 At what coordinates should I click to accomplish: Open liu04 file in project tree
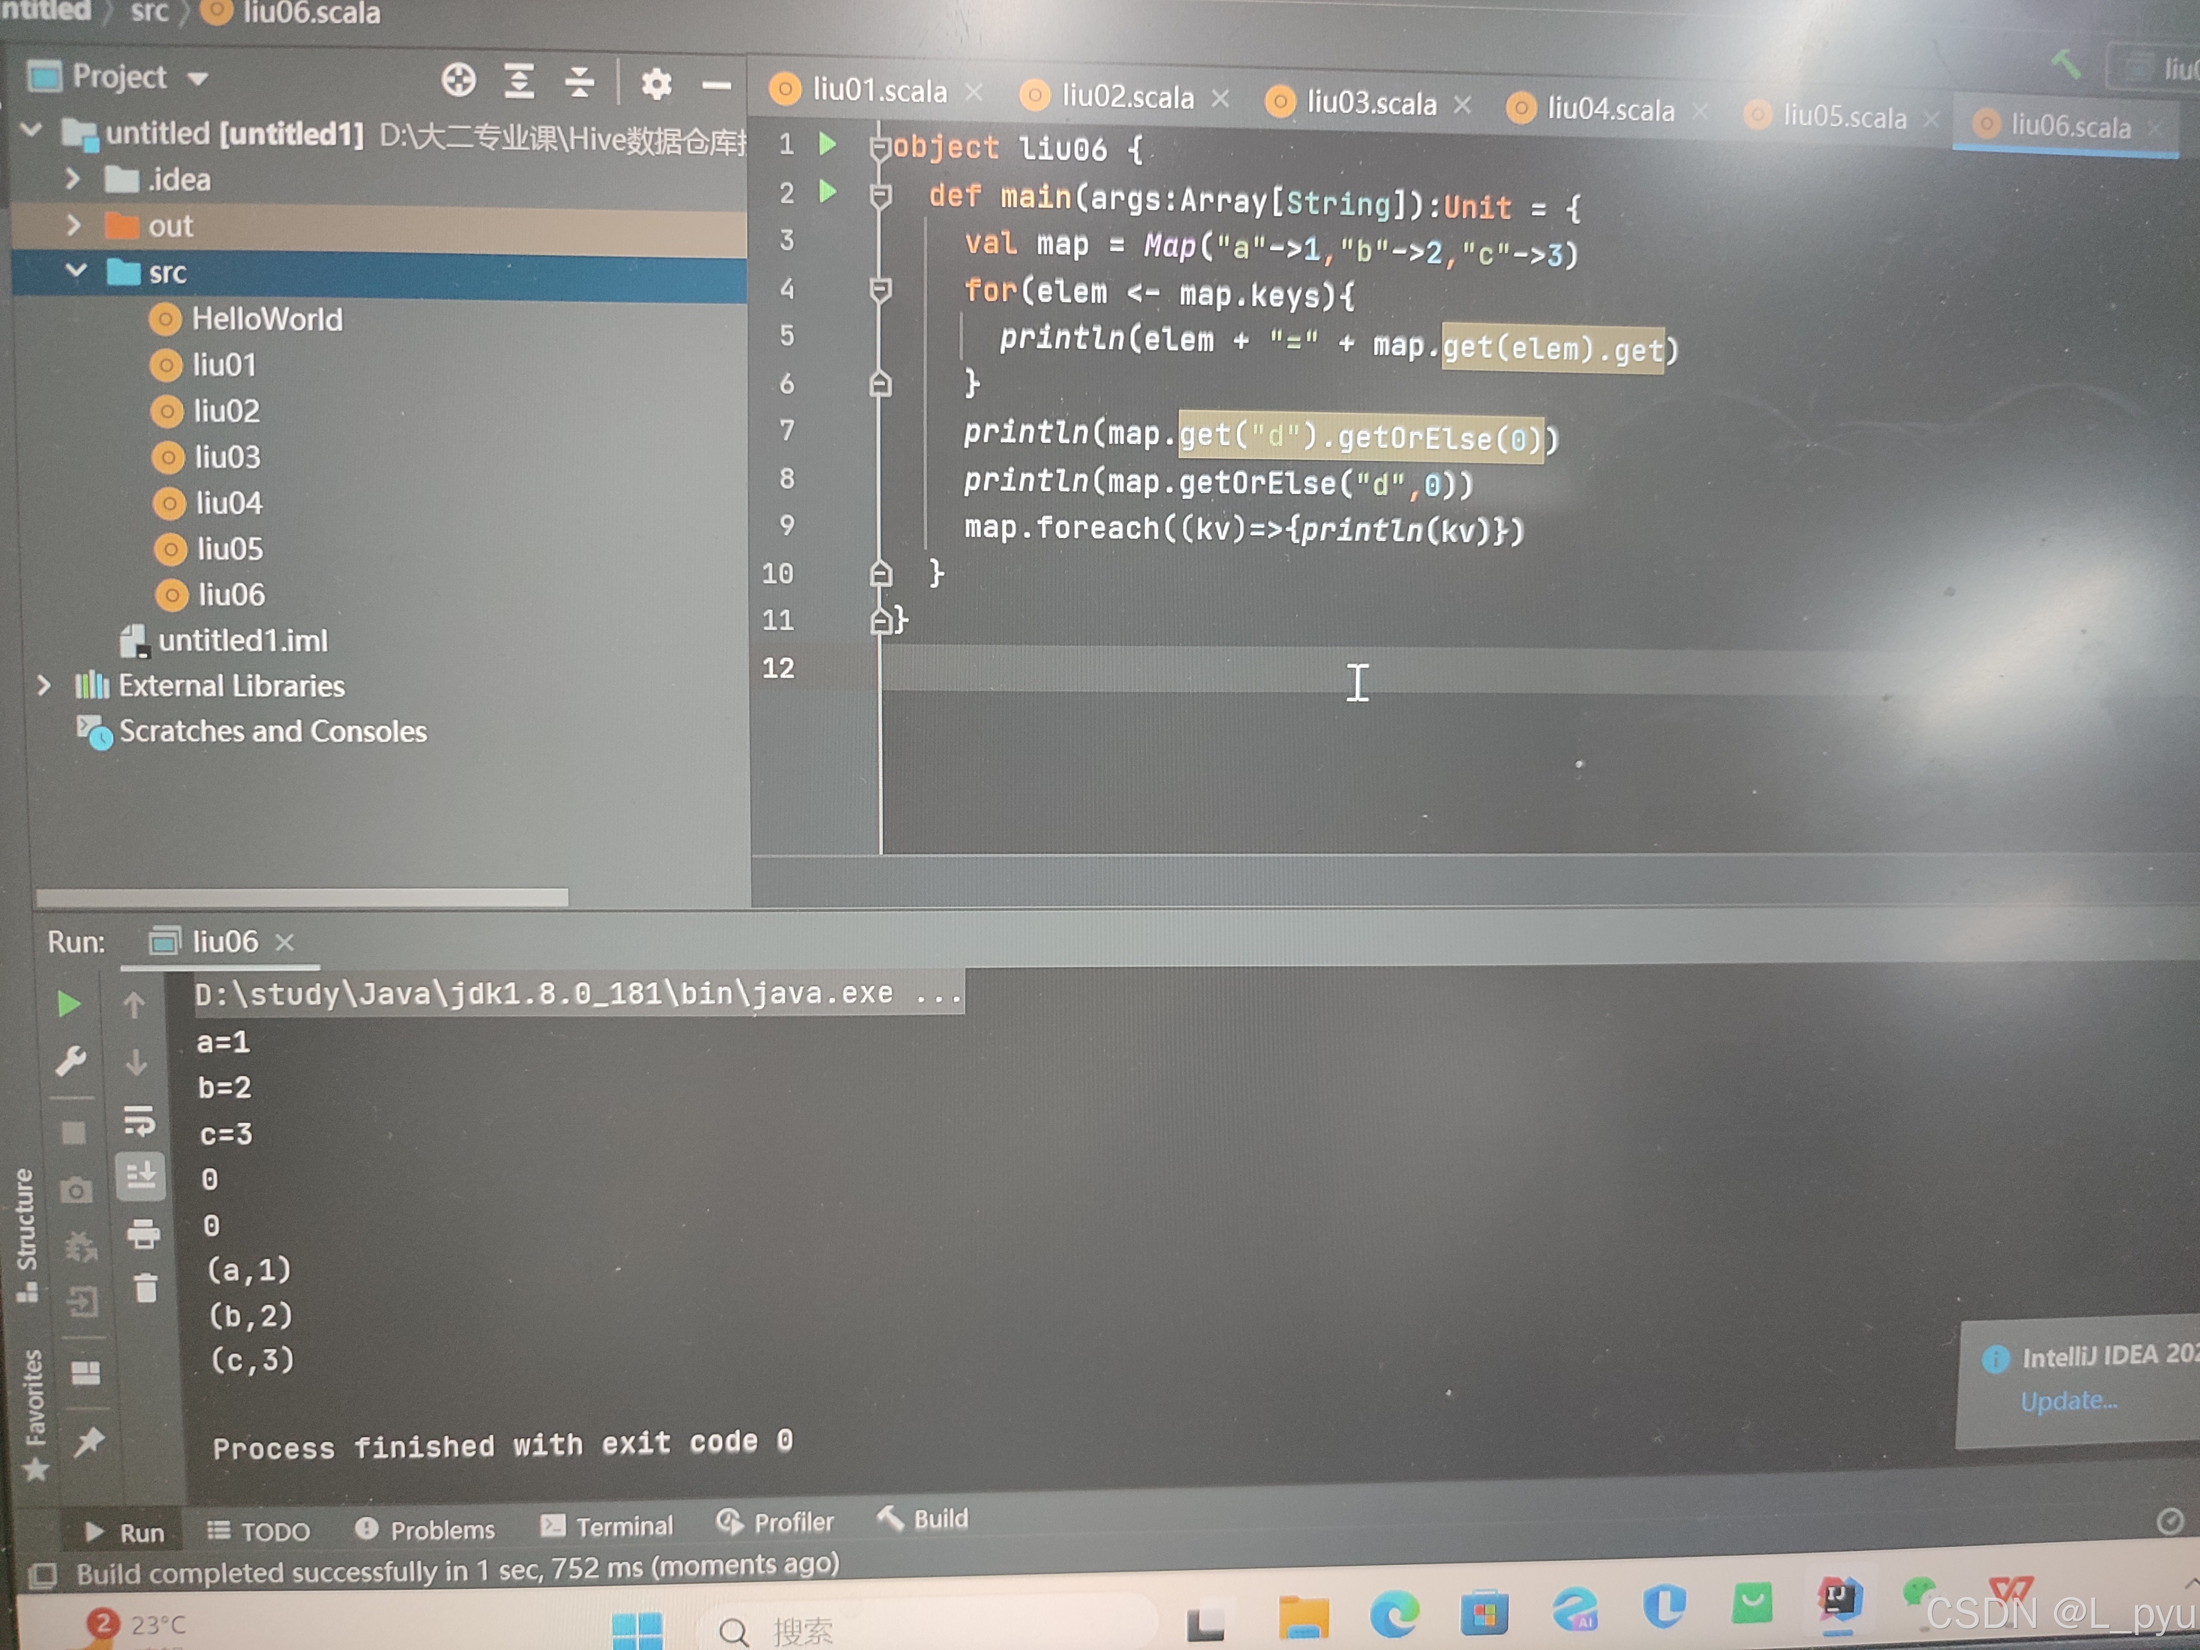click(229, 503)
